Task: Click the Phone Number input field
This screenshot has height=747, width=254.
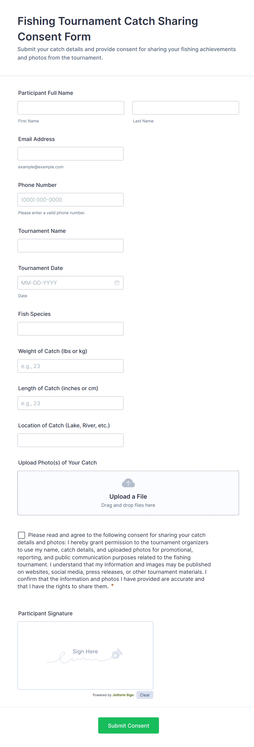Action: [x=70, y=200]
